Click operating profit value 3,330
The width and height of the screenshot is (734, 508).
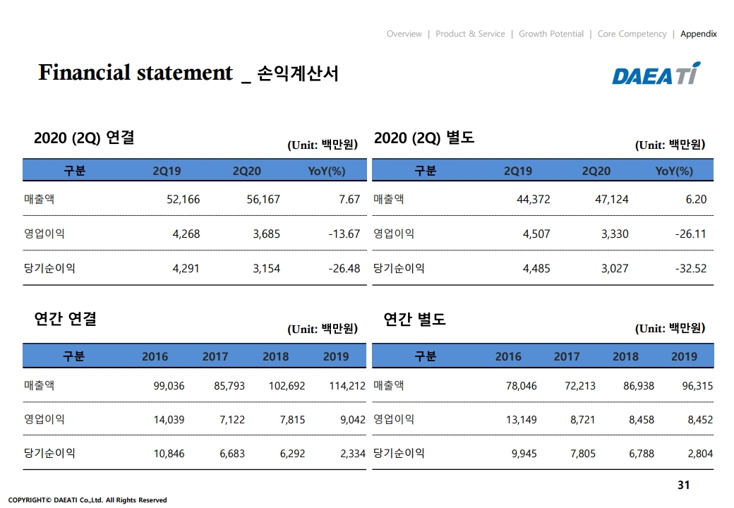click(615, 234)
